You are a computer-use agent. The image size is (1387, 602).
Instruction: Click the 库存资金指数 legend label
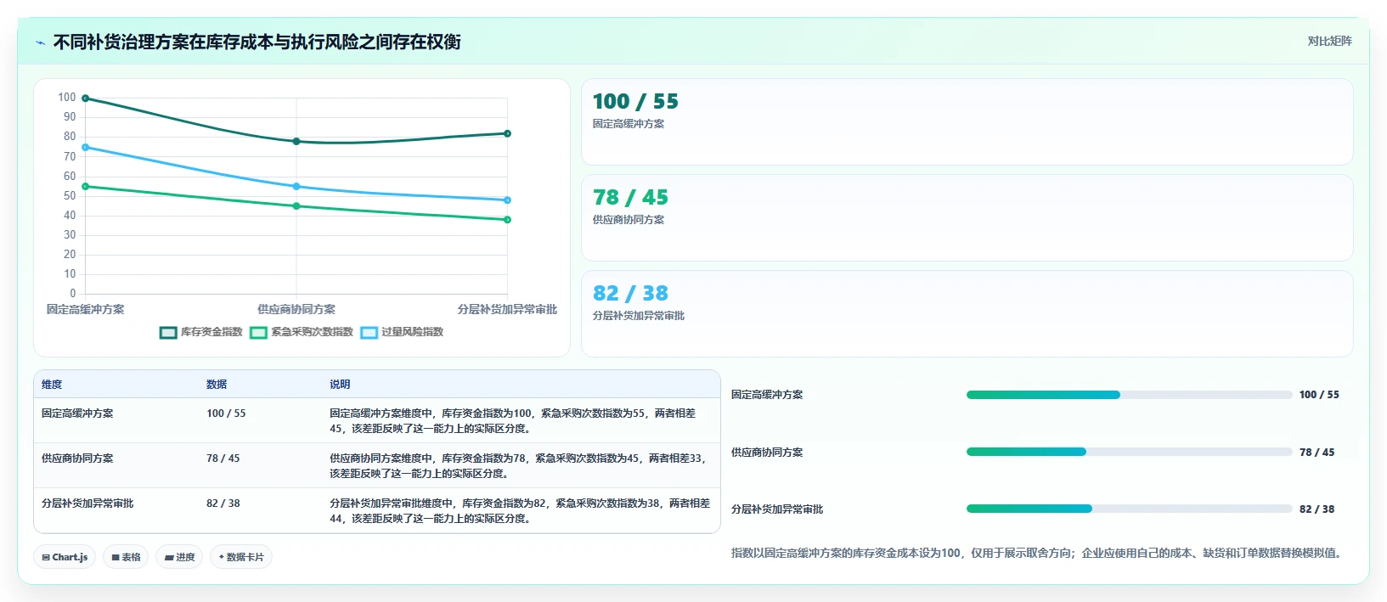[211, 332]
